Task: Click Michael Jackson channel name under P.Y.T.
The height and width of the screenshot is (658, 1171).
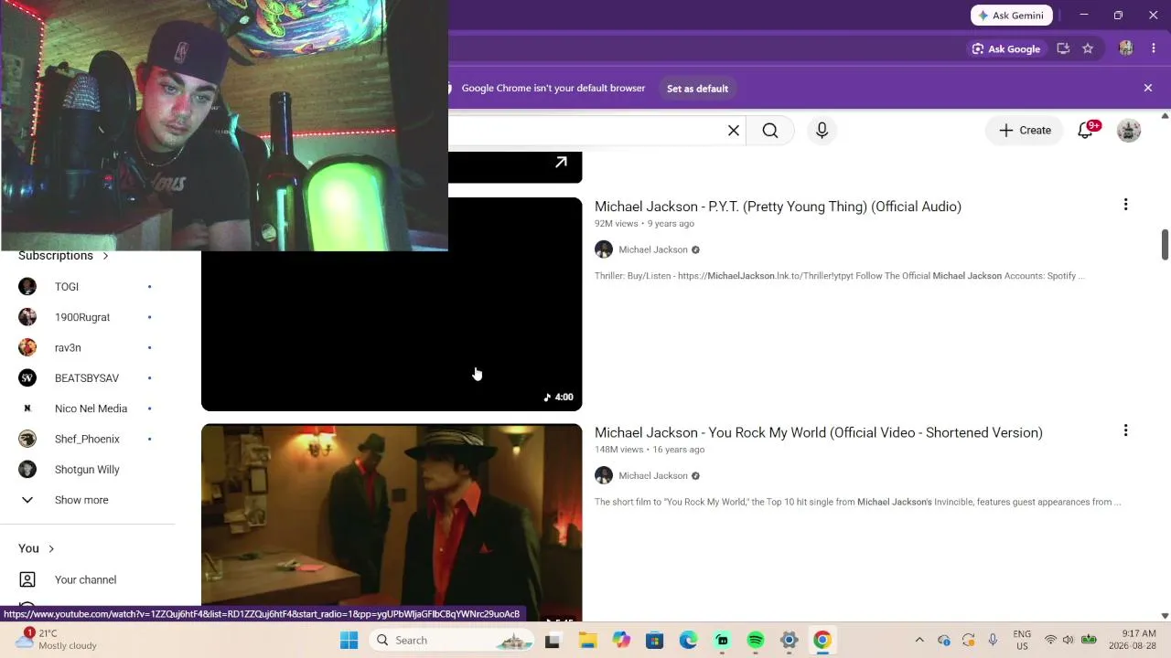Action: (653, 249)
